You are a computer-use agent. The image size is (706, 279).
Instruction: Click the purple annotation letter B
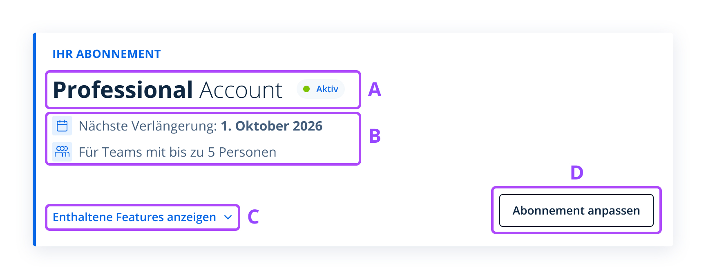(x=374, y=136)
